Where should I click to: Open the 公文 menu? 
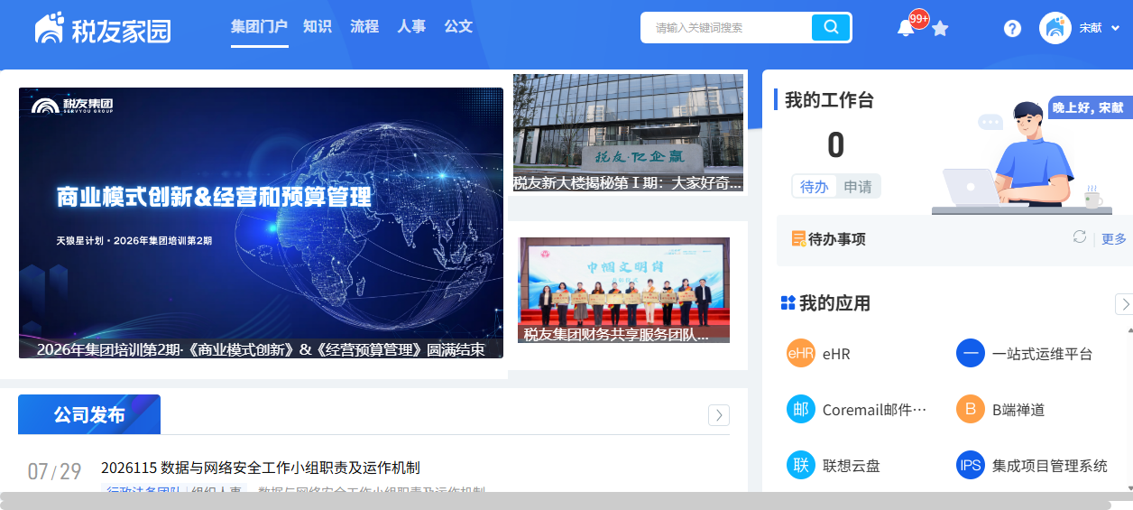458,27
